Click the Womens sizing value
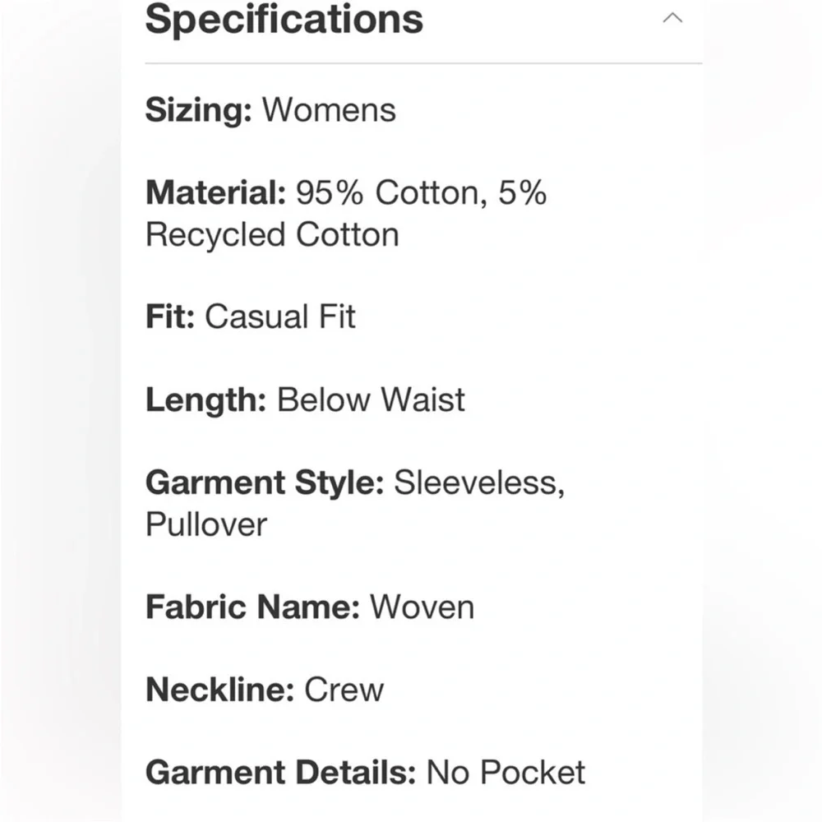This screenshot has width=822, height=822. click(x=329, y=110)
